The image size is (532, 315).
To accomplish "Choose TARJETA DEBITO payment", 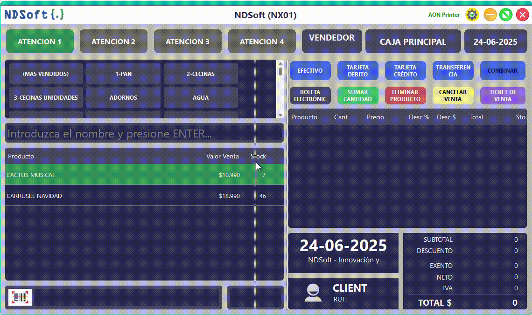I will tap(358, 71).
